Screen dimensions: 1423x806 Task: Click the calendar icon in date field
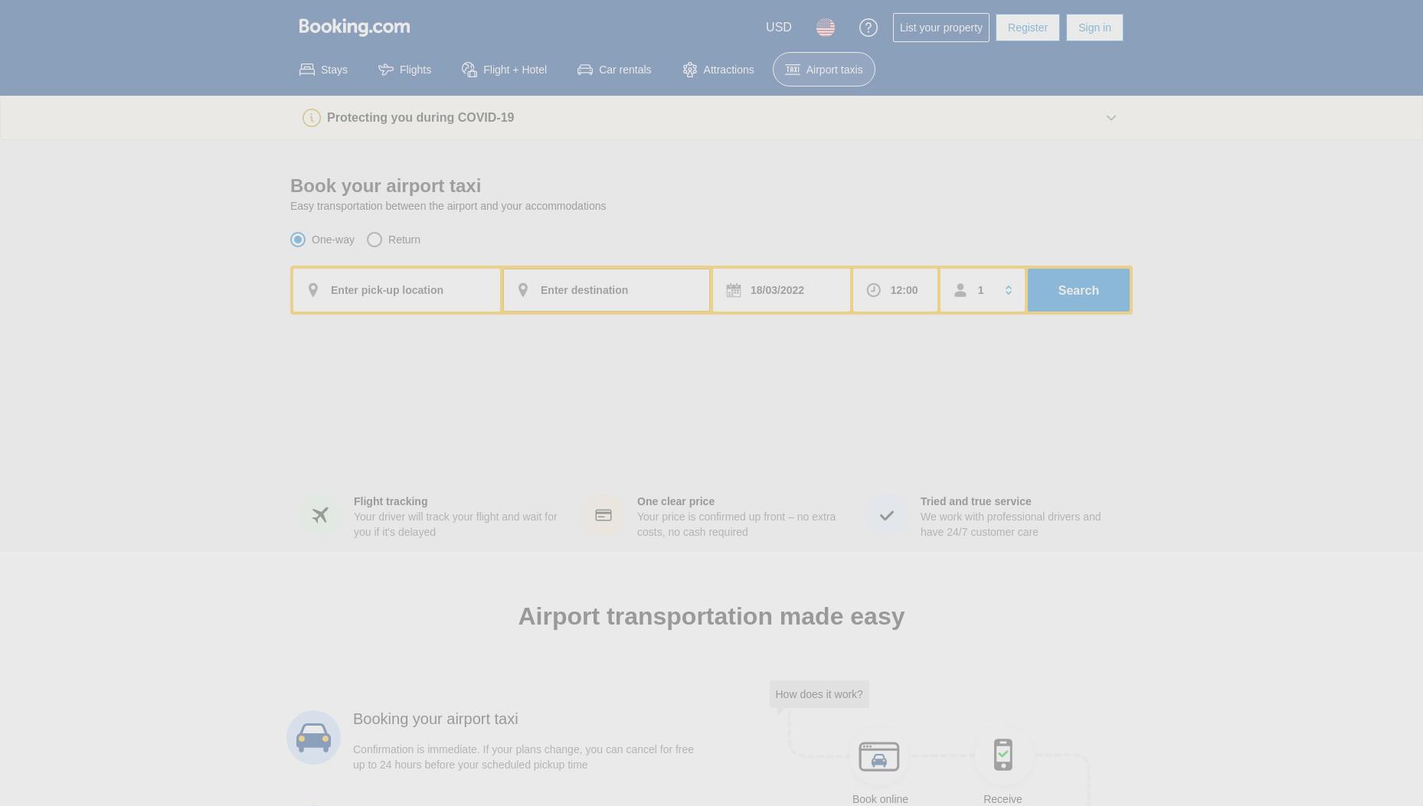[x=734, y=290]
